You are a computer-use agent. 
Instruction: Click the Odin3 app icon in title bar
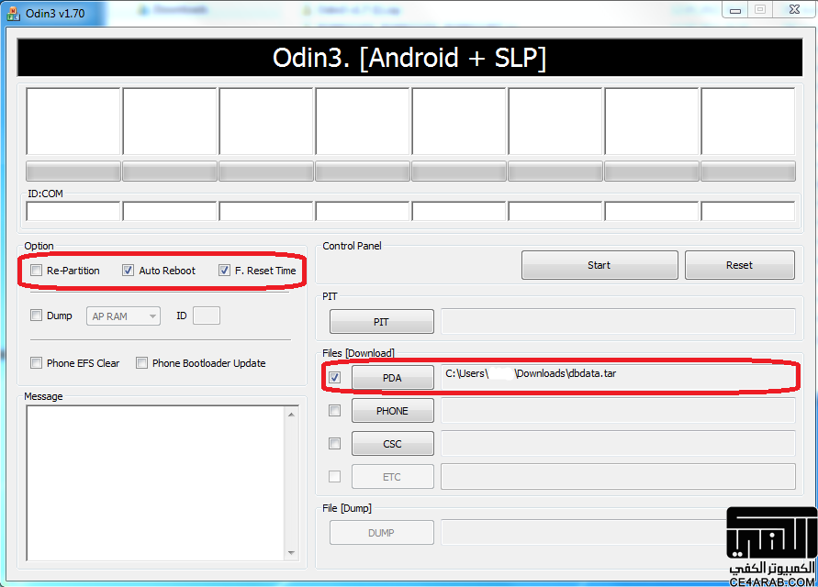[x=13, y=14]
